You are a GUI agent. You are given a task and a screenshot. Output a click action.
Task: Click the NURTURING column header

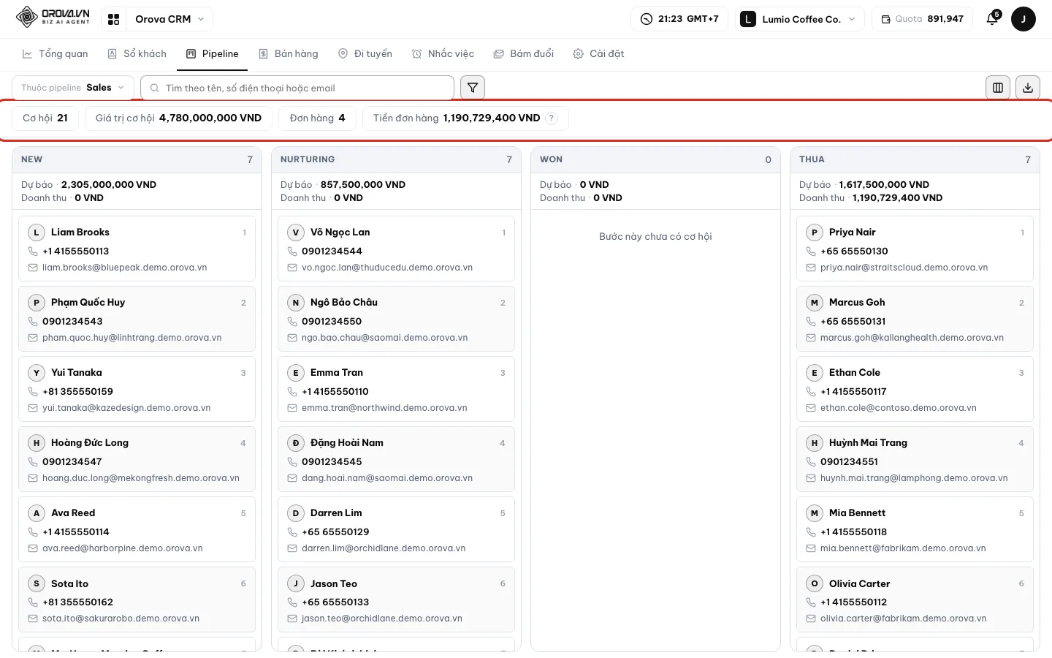(x=396, y=159)
